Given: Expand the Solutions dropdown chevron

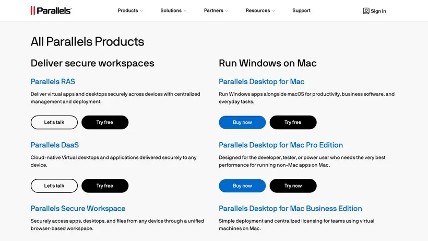Looking at the screenshot, I should tap(185, 11).
